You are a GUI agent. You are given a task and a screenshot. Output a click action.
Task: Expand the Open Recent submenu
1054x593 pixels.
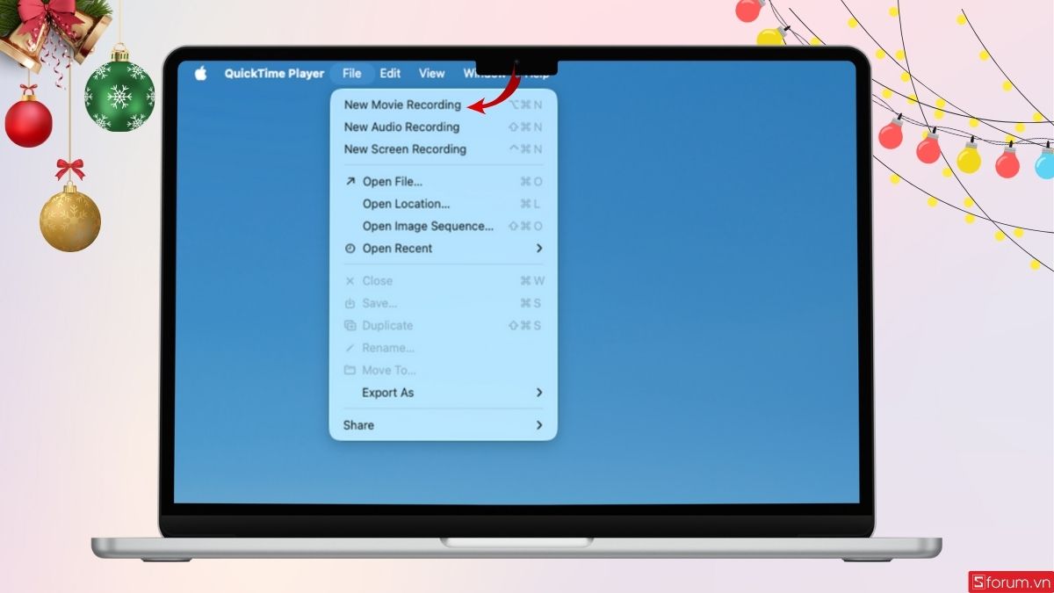click(x=540, y=249)
